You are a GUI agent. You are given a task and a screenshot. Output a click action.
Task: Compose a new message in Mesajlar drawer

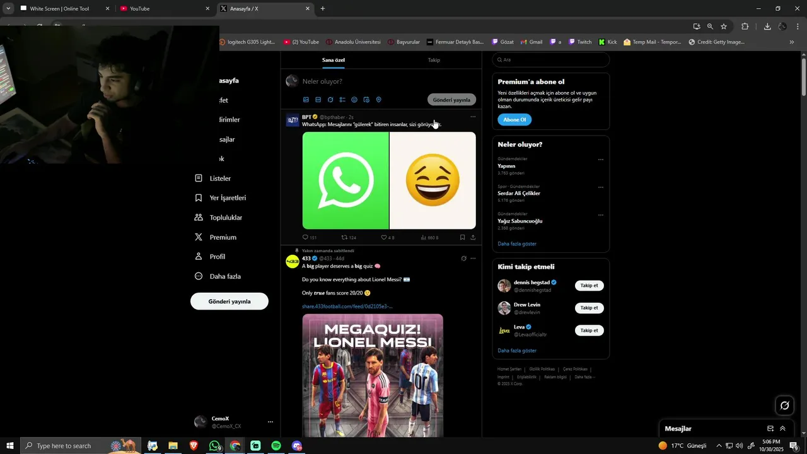(770, 429)
